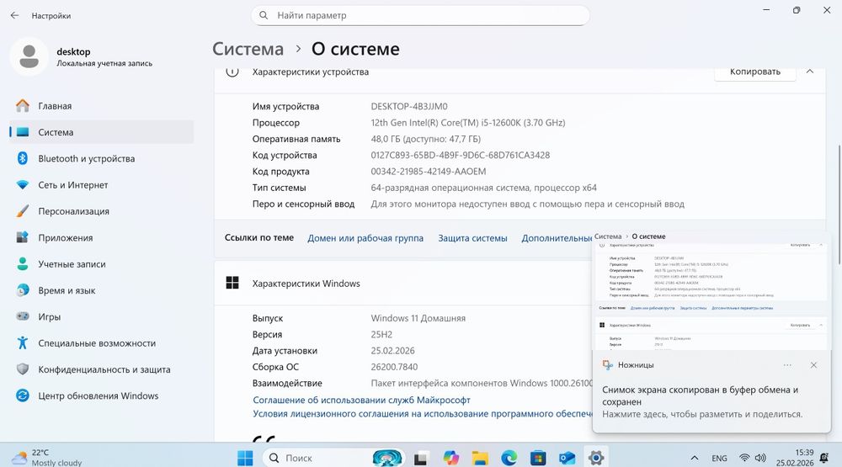Open File Explorer from taskbar
Image resolution: width=842 pixels, height=467 pixels.
pos(480,458)
